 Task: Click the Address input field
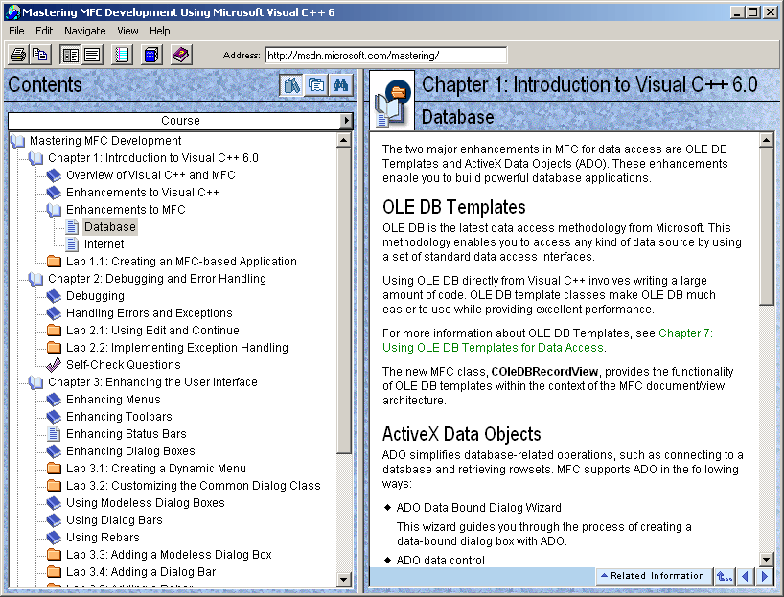pyautogui.click(x=386, y=55)
